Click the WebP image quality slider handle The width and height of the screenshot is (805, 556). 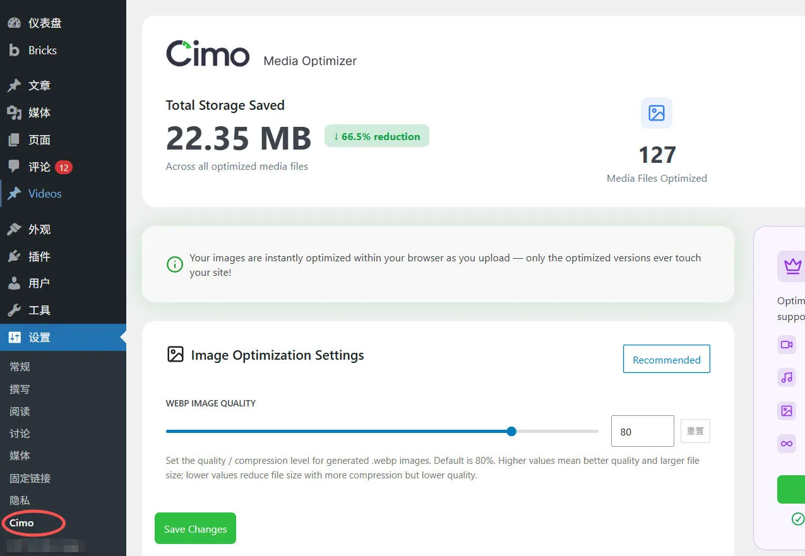click(x=511, y=432)
